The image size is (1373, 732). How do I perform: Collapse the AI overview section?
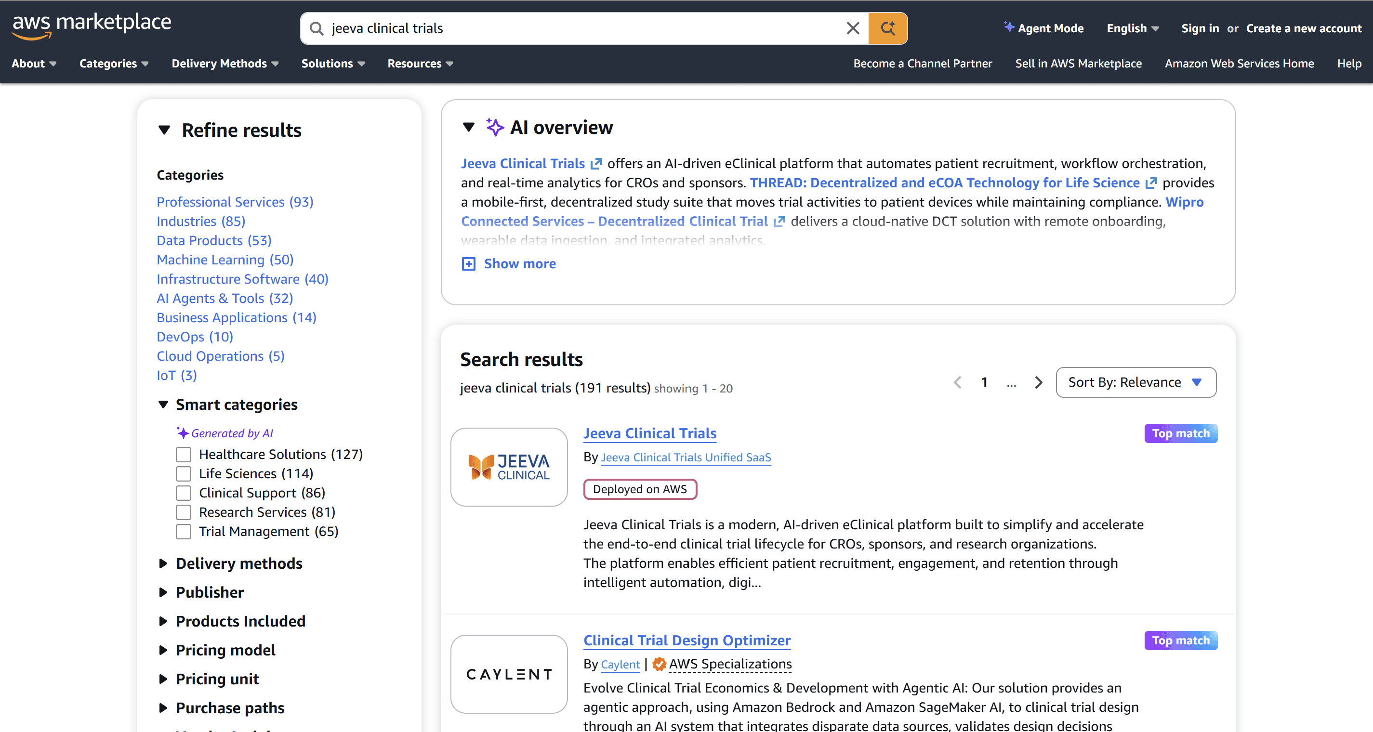coord(468,127)
